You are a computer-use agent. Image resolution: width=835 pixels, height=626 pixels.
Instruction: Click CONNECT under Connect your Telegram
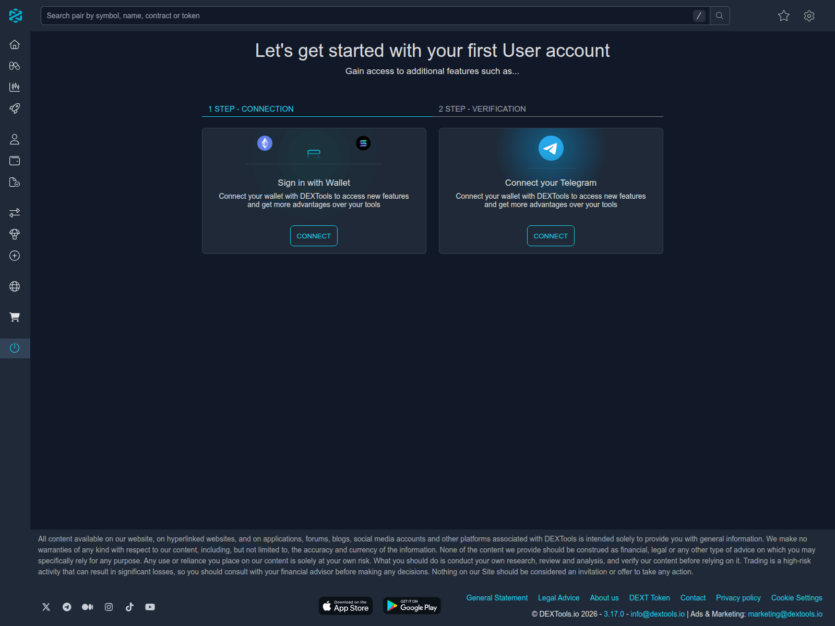(x=551, y=236)
